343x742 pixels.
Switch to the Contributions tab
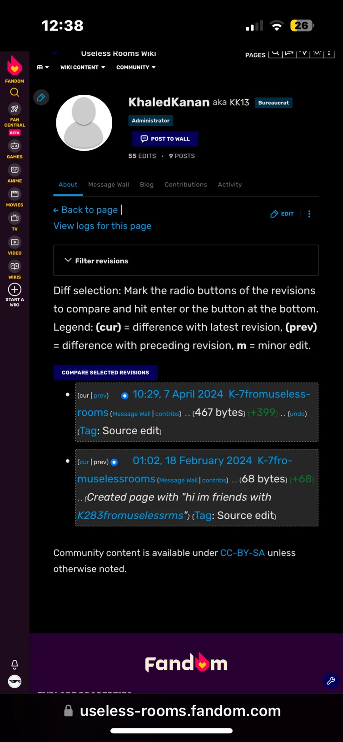tap(185, 184)
